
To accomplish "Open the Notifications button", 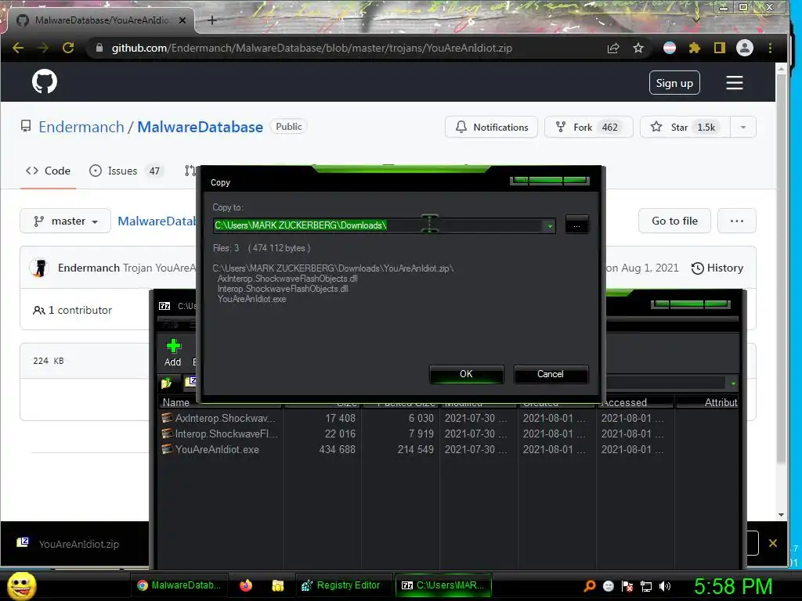I will pyautogui.click(x=492, y=127).
